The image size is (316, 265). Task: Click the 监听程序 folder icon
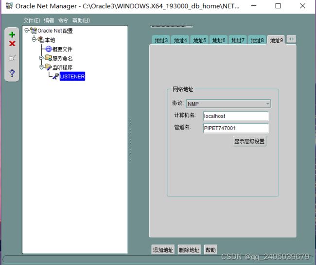pyautogui.click(x=48, y=67)
